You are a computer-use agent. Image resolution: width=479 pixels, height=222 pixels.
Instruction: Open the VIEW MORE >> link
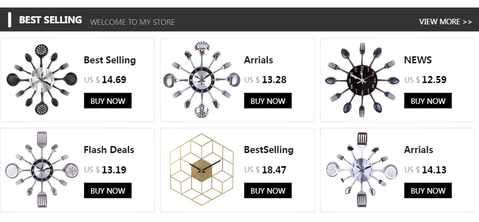tap(445, 21)
